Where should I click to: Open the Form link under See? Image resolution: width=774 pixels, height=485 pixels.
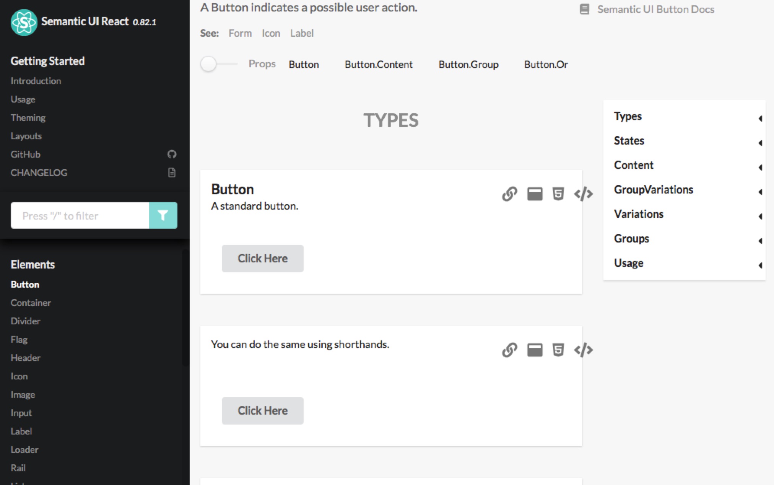coord(240,33)
